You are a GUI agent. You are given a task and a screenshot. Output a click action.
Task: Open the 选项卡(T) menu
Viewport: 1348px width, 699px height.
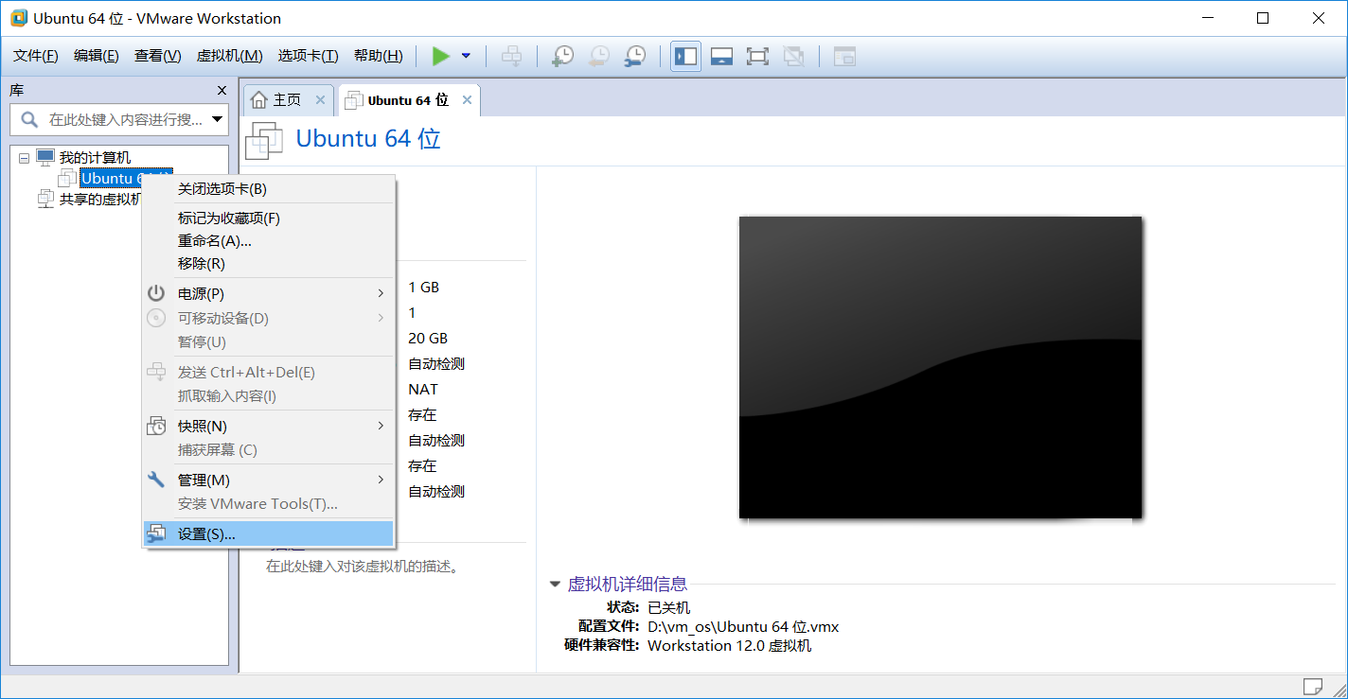coord(308,56)
